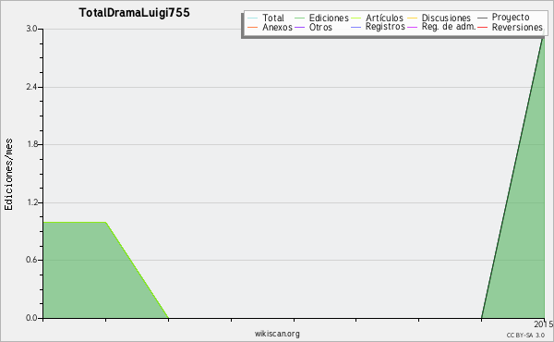Click the 1.2 y-axis value
The height and width of the screenshot is (342, 554).
[x=31, y=202]
